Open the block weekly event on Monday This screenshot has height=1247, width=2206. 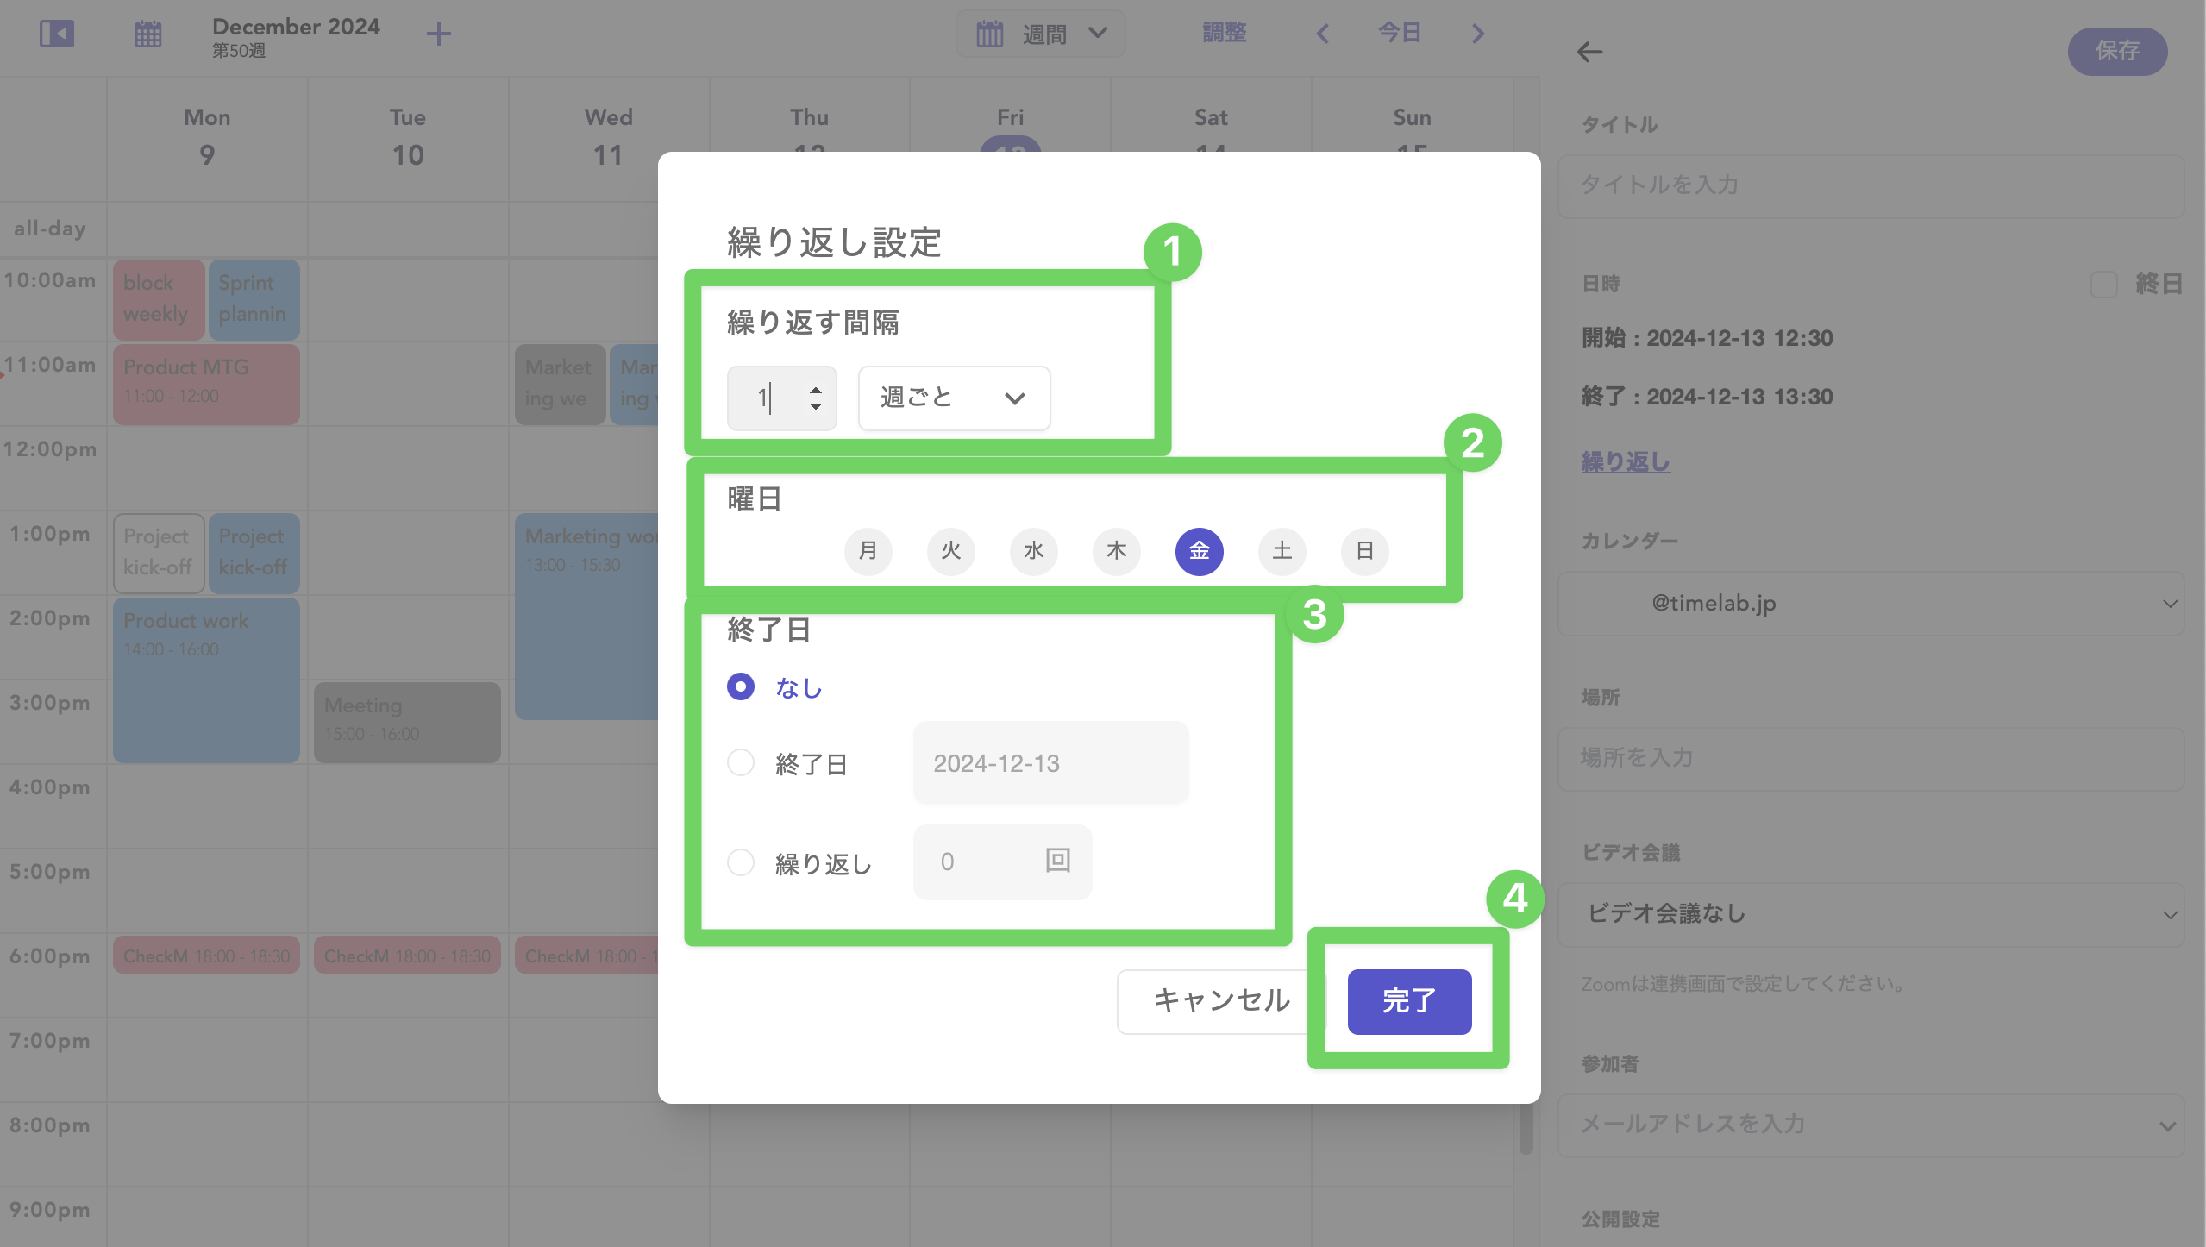(159, 299)
